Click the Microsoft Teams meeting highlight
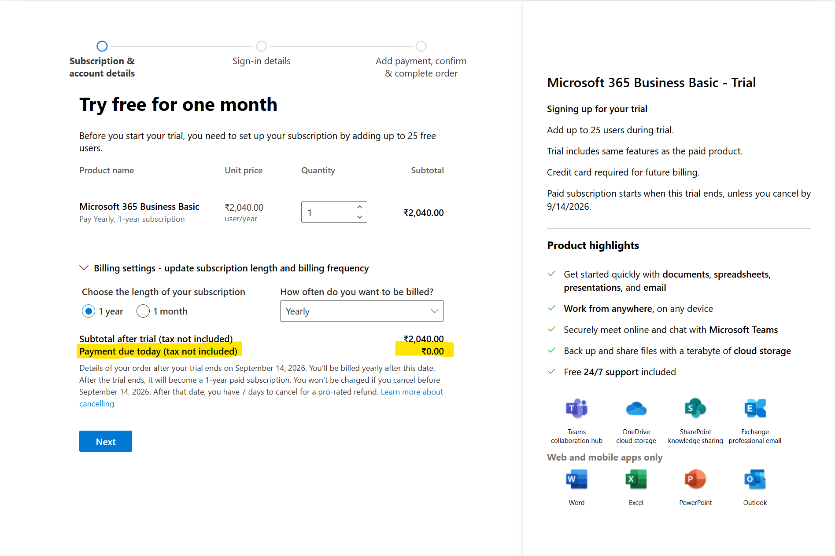The height and width of the screenshot is (556, 835). click(671, 330)
